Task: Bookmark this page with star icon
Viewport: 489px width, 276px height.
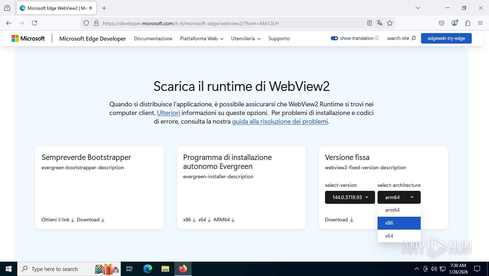Action: [x=390, y=23]
